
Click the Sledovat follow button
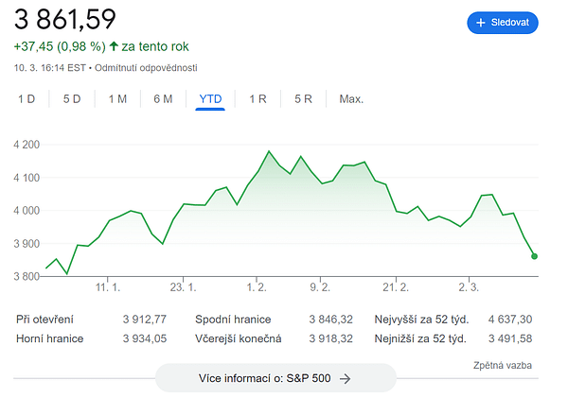click(x=503, y=23)
